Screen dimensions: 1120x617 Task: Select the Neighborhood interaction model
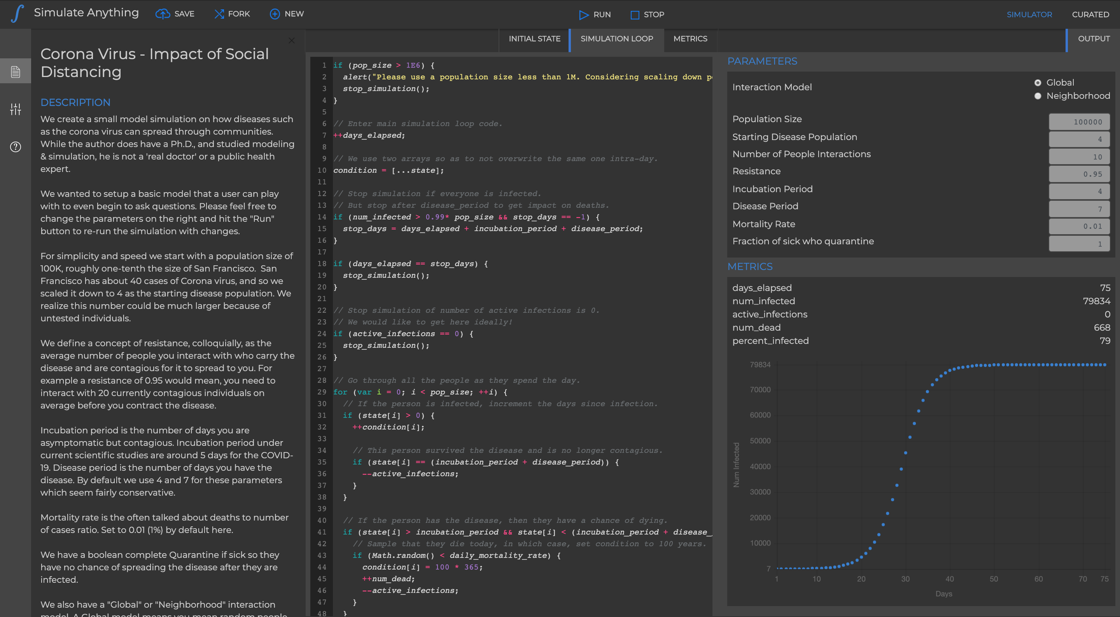(1038, 96)
